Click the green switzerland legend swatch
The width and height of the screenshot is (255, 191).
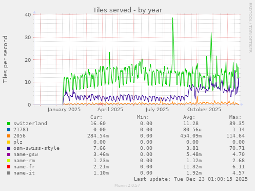[x=9, y=124]
